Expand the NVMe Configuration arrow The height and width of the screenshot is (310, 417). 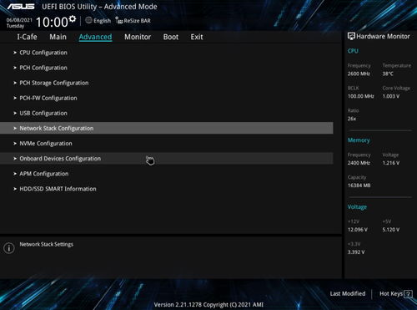(x=15, y=144)
